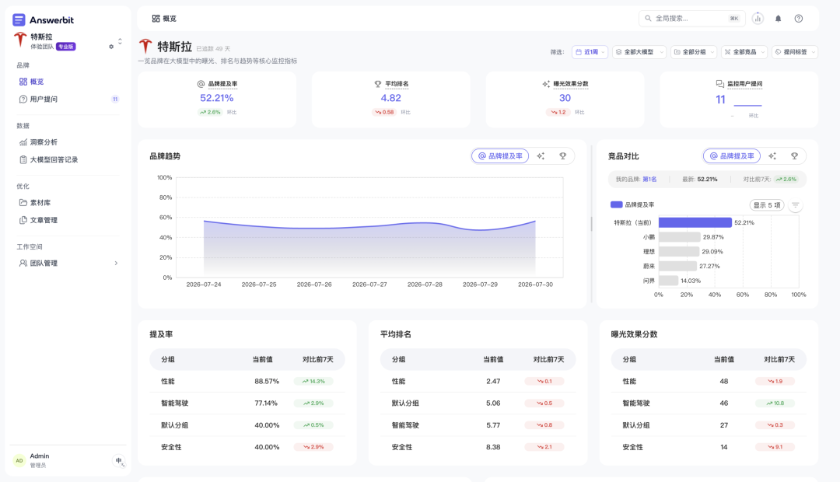Open the analytics chart icon in header

coord(758,18)
